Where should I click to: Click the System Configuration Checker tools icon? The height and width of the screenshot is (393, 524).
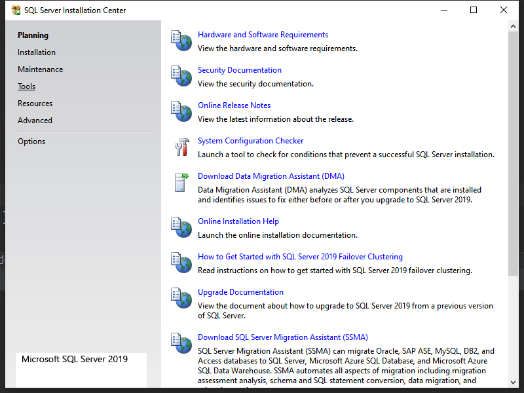point(181,147)
